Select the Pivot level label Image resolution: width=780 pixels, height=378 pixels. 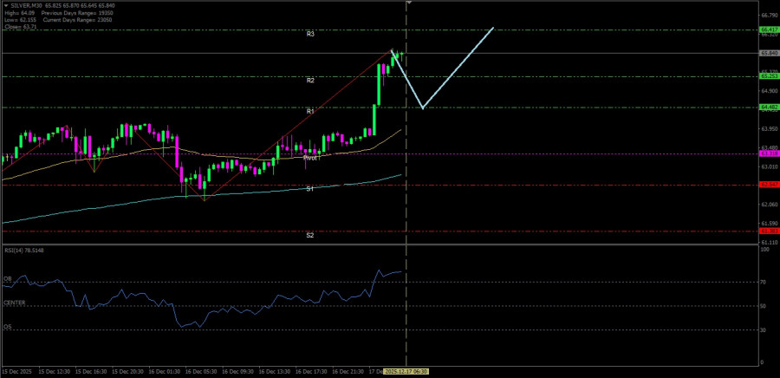point(310,158)
